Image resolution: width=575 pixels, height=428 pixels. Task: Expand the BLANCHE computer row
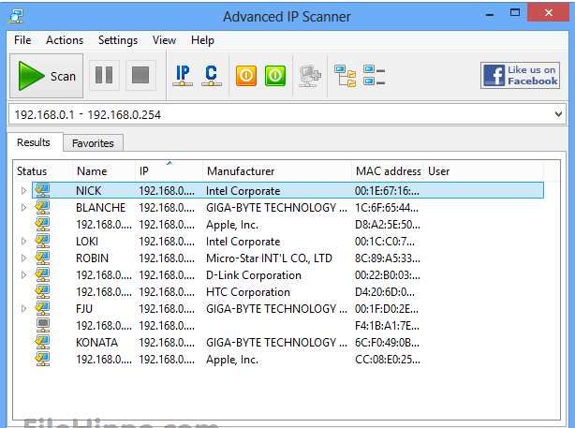(x=23, y=208)
